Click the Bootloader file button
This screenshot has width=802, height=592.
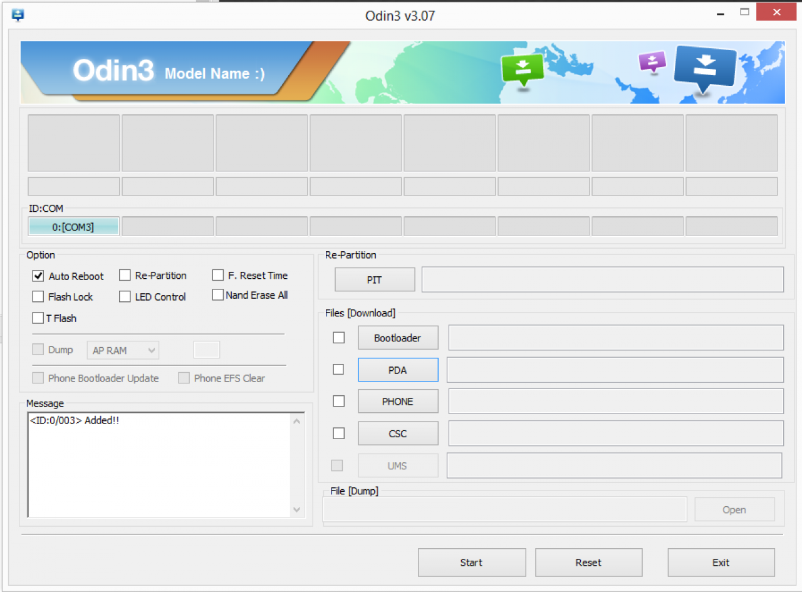(x=398, y=338)
